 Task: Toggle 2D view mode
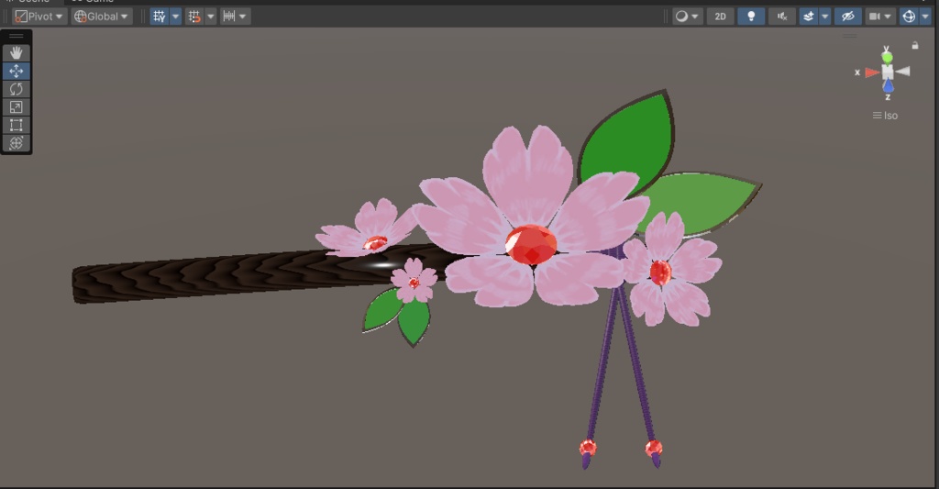click(721, 17)
